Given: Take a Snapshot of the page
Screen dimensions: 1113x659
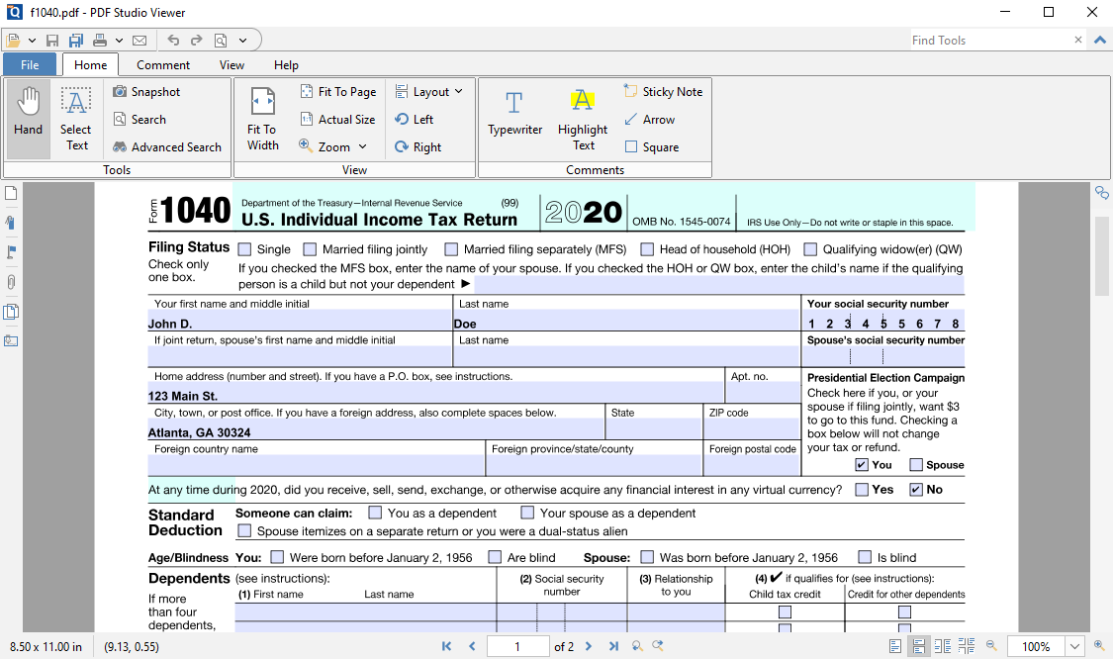Looking at the screenshot, I should [146, 92].
